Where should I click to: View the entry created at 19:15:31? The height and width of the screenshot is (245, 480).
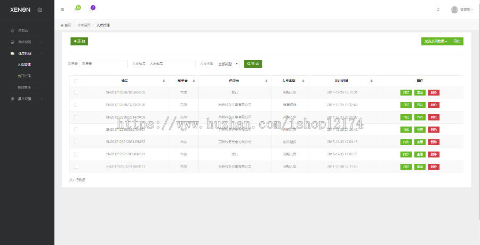click(420, 92)
